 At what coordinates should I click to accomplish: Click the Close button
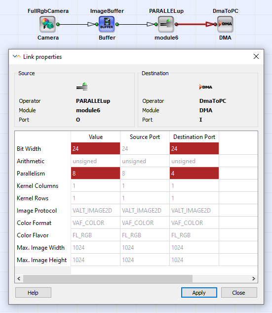pos(239,293)
